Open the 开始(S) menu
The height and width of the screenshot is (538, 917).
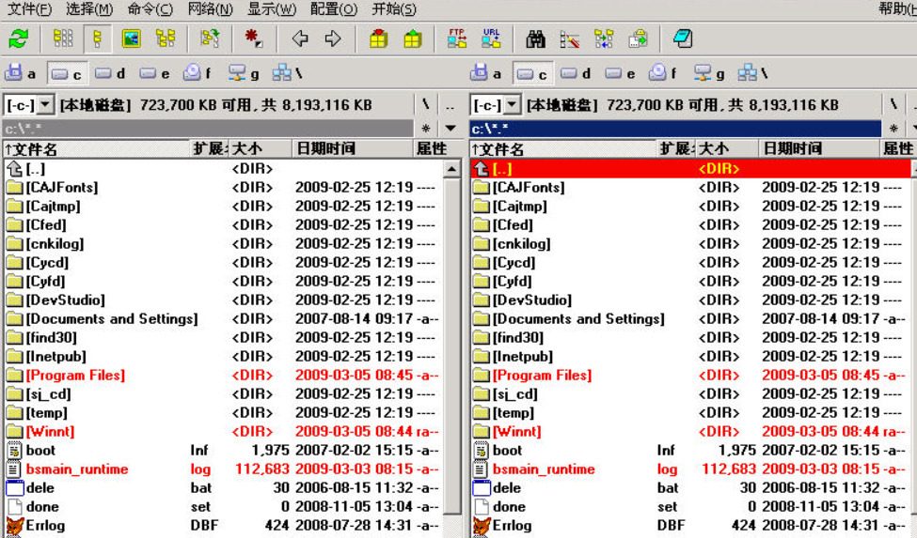point(394,9)
